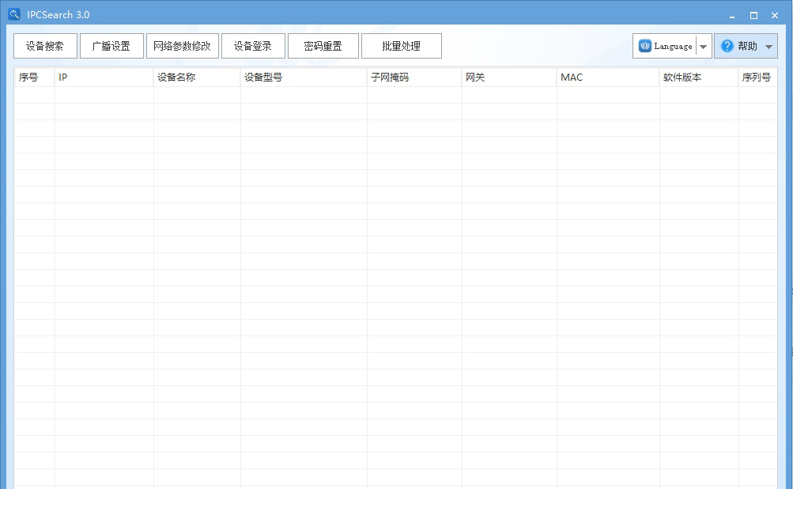Open the 帮助 menu dropdown arrow
This screenshot has height=508, width=793.
(x=768, y=47)
